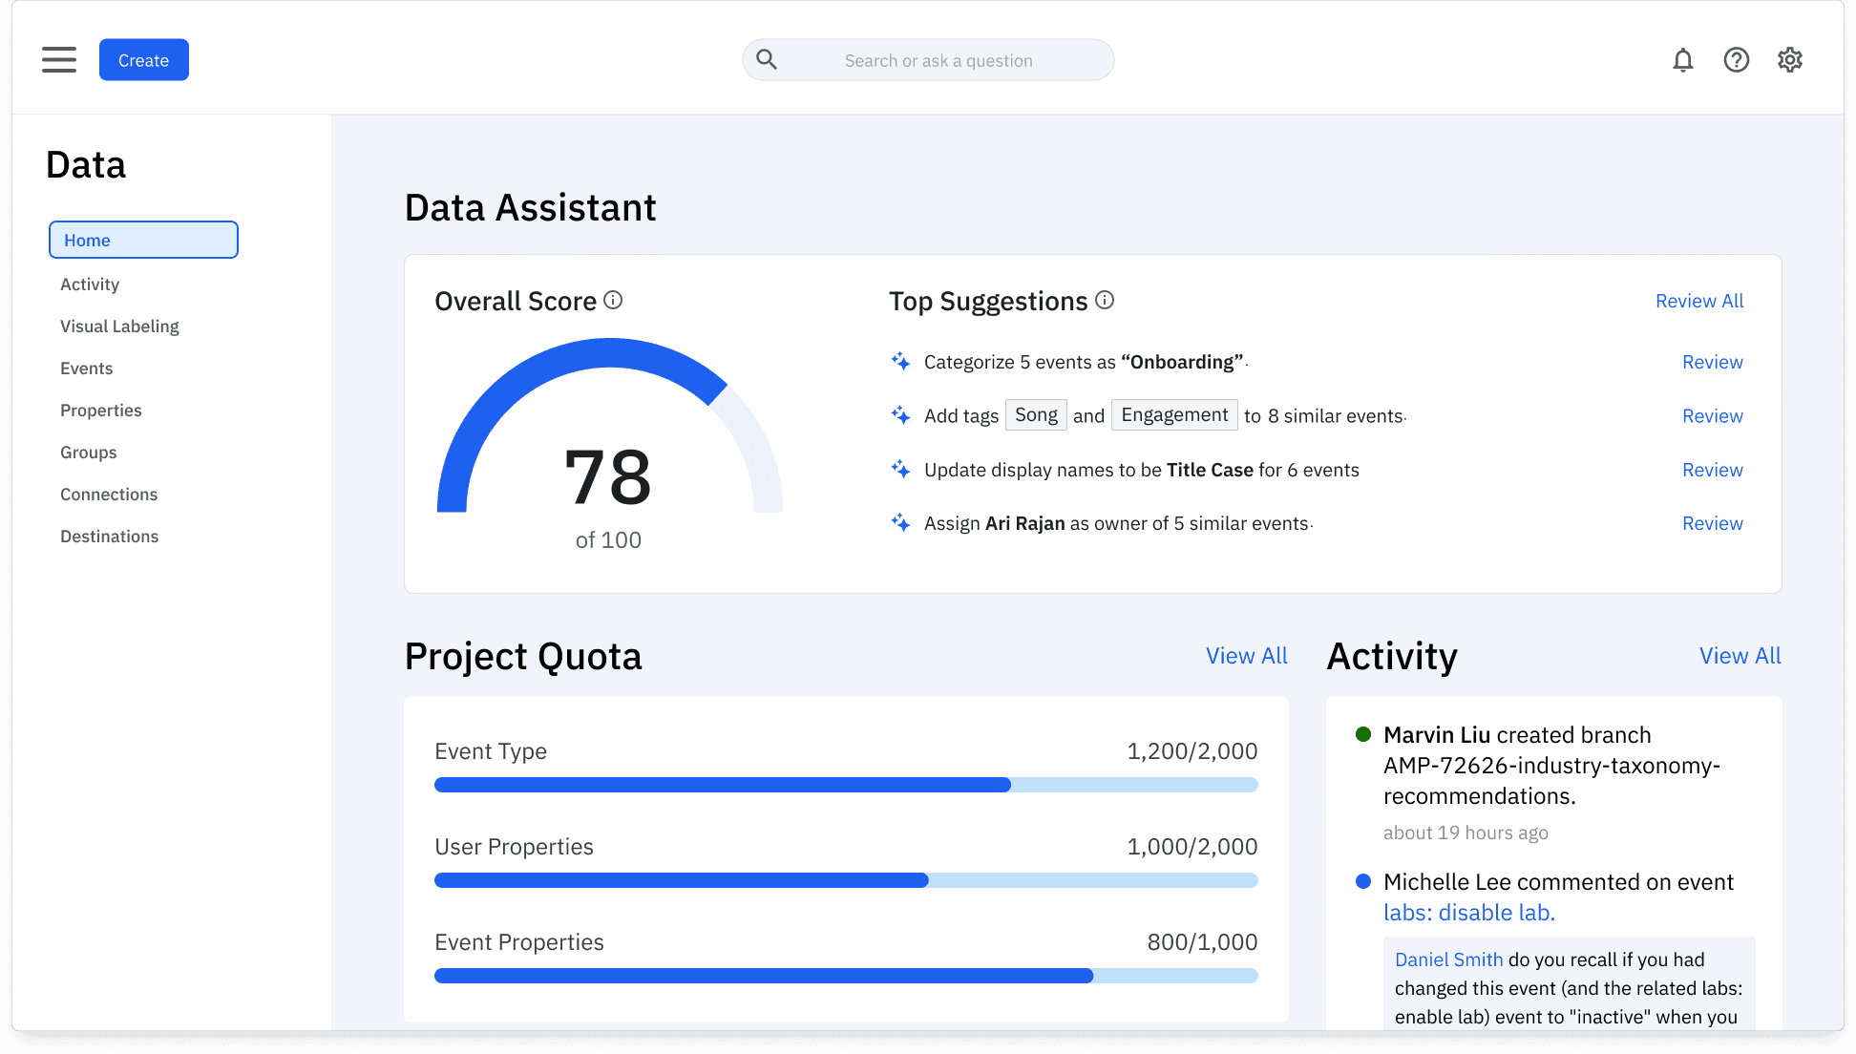Open Destinations from the sidebar
This screenshot has width=1856, height=1054.
(109, 536)
